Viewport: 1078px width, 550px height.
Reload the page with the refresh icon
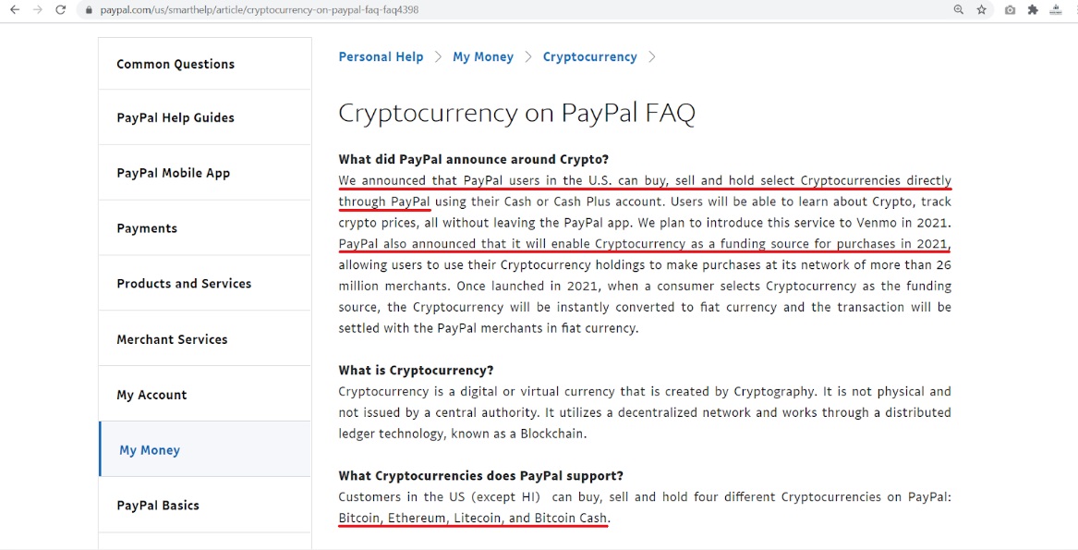61,10
